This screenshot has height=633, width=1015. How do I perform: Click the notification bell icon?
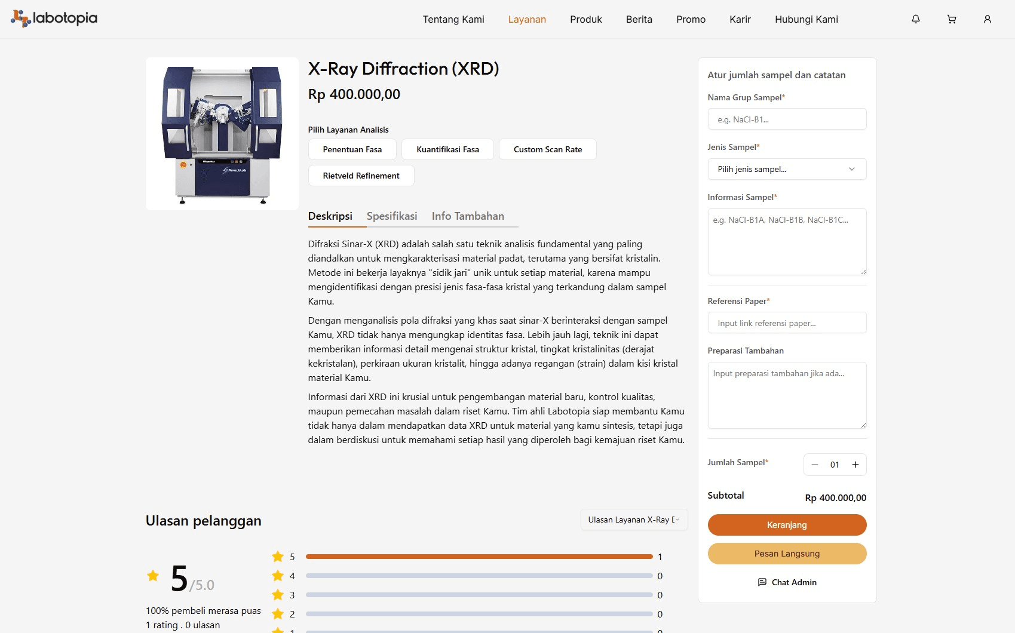[915, 19]
